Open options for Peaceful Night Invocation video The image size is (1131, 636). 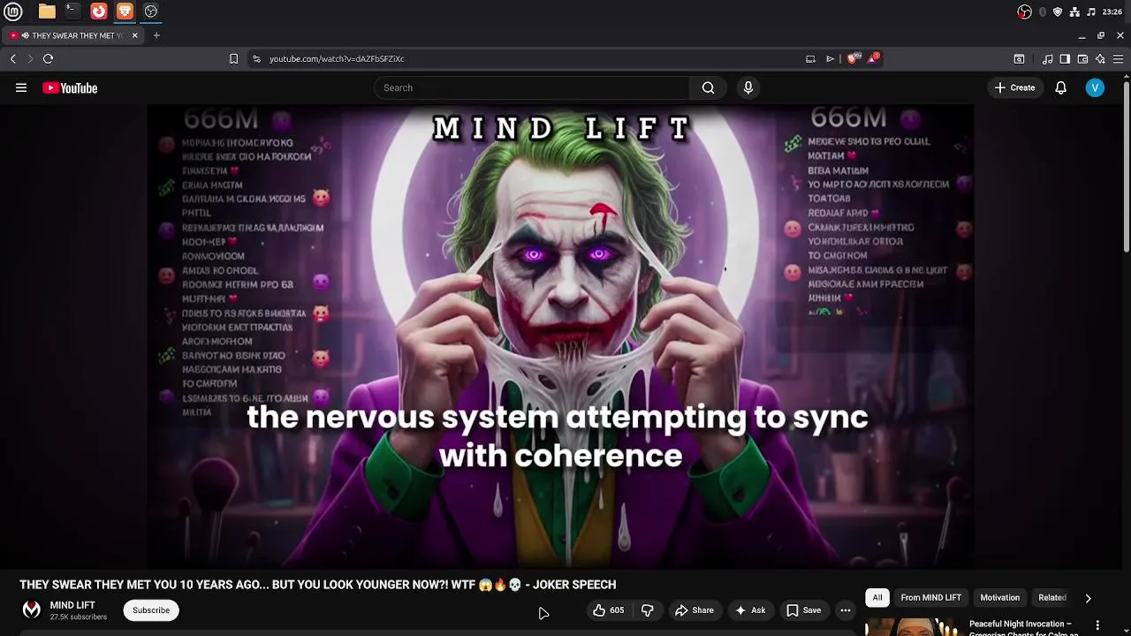click(1097, 625)
